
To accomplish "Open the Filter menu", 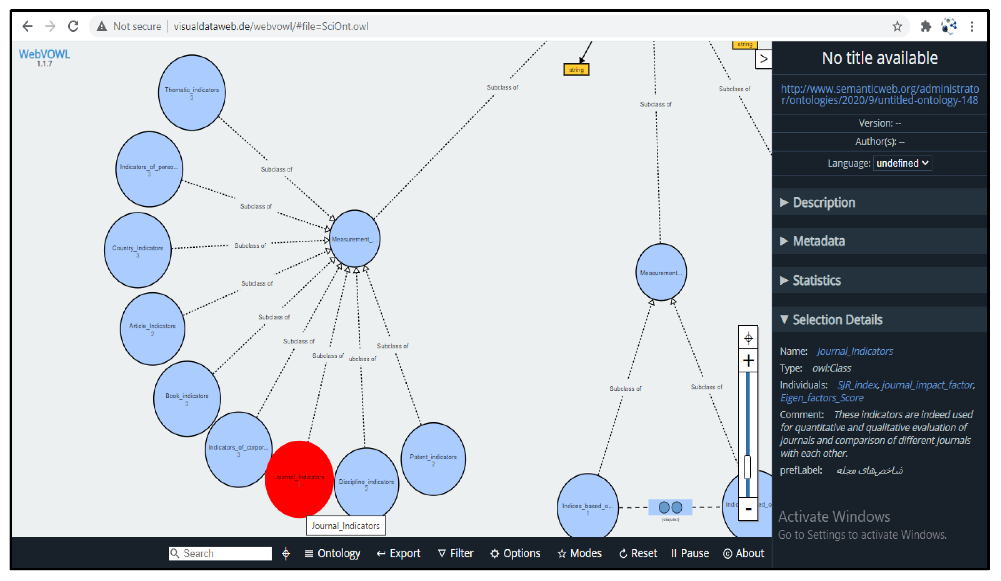I will [455, 553].
